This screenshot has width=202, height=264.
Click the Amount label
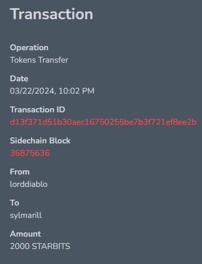coord(25,234)
